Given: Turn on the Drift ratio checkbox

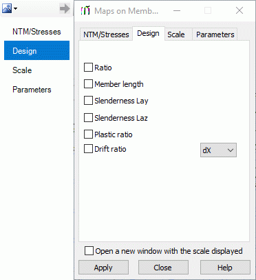Looking at the screenshot, I should (88, 149).
